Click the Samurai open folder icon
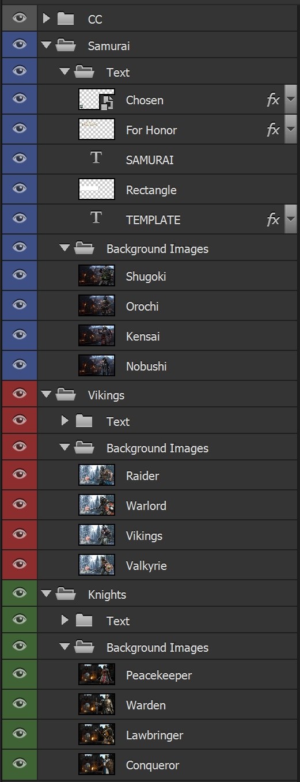This screenshot has width=300, height=782. click(x=66, y=45)
